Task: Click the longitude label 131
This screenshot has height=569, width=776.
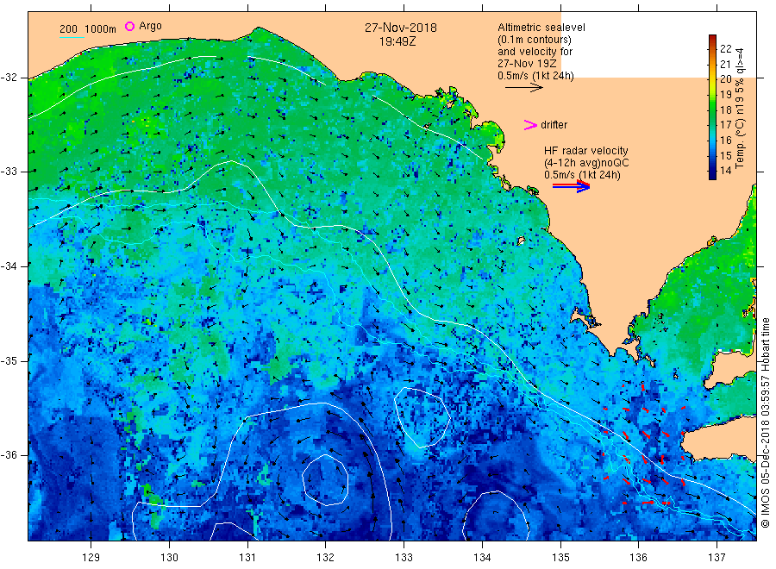Action: click(x=247, y=558)
